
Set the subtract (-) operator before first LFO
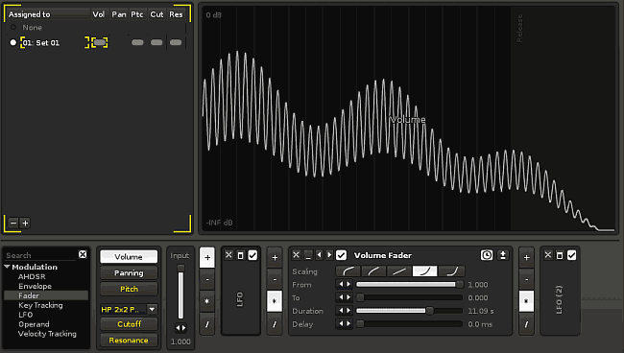pyautogui.click(x=207, y=279)
